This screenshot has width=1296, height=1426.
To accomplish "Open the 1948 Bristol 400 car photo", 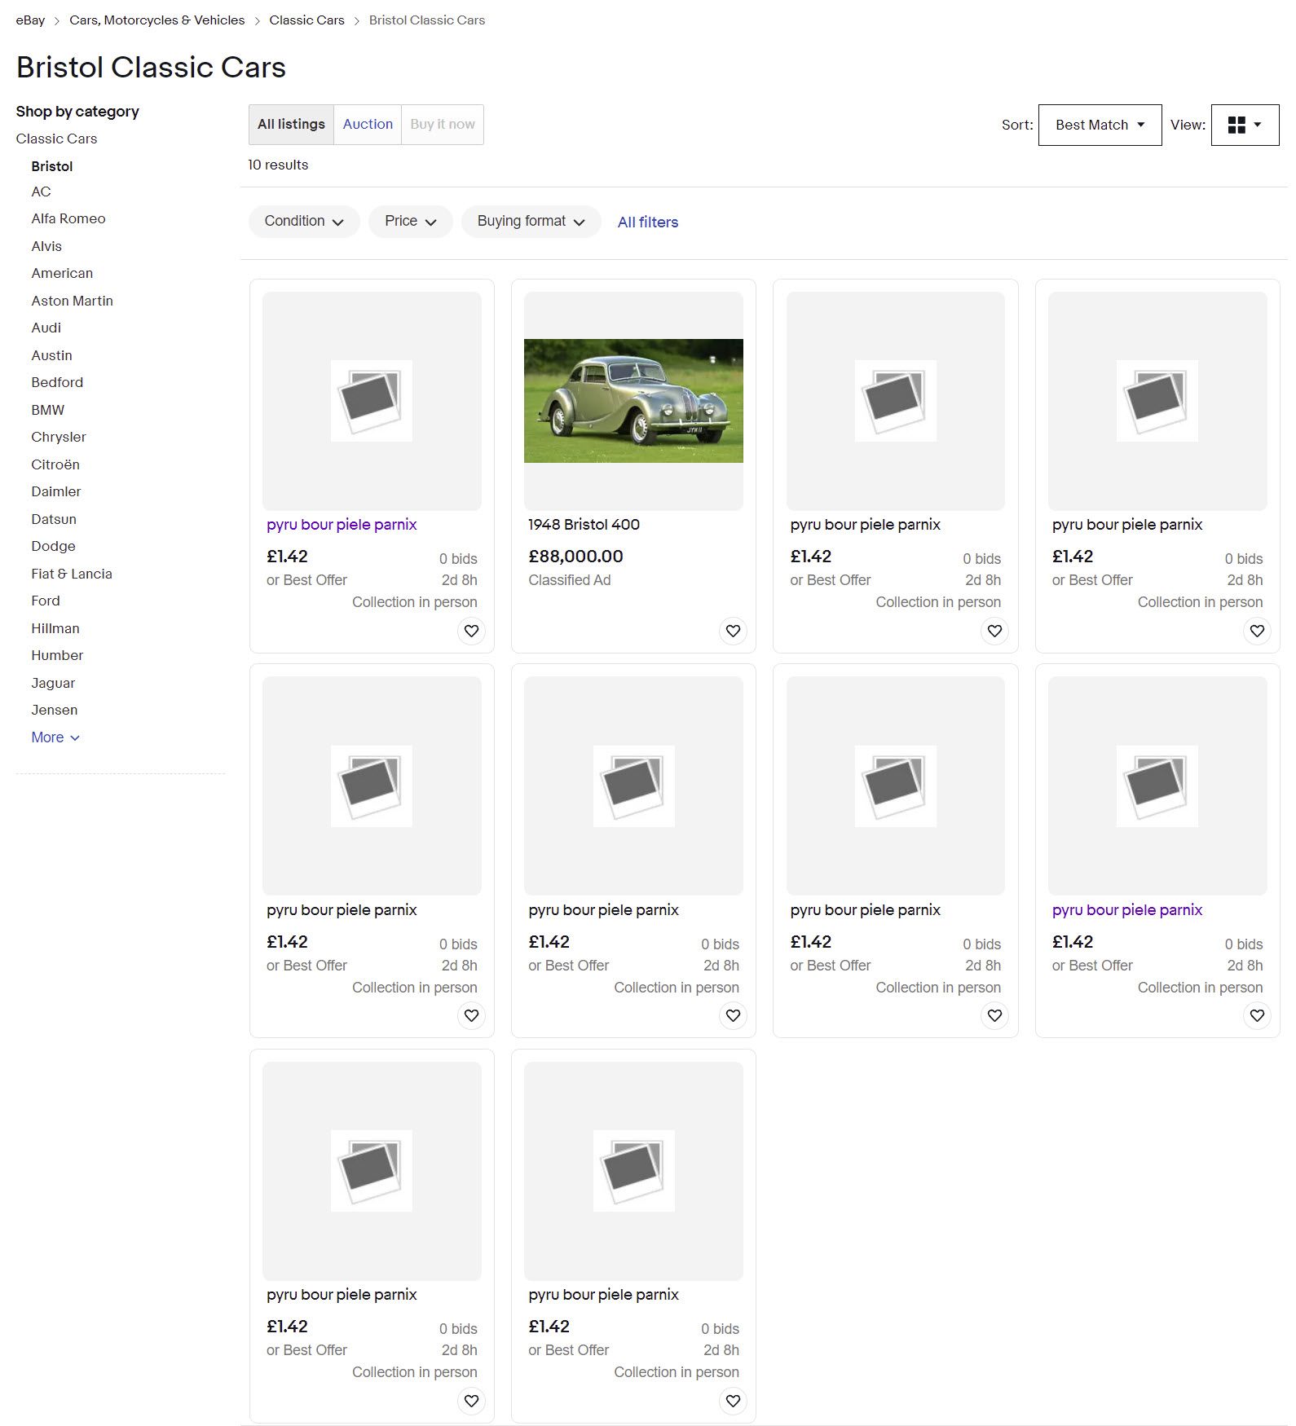I will (633, 401).
